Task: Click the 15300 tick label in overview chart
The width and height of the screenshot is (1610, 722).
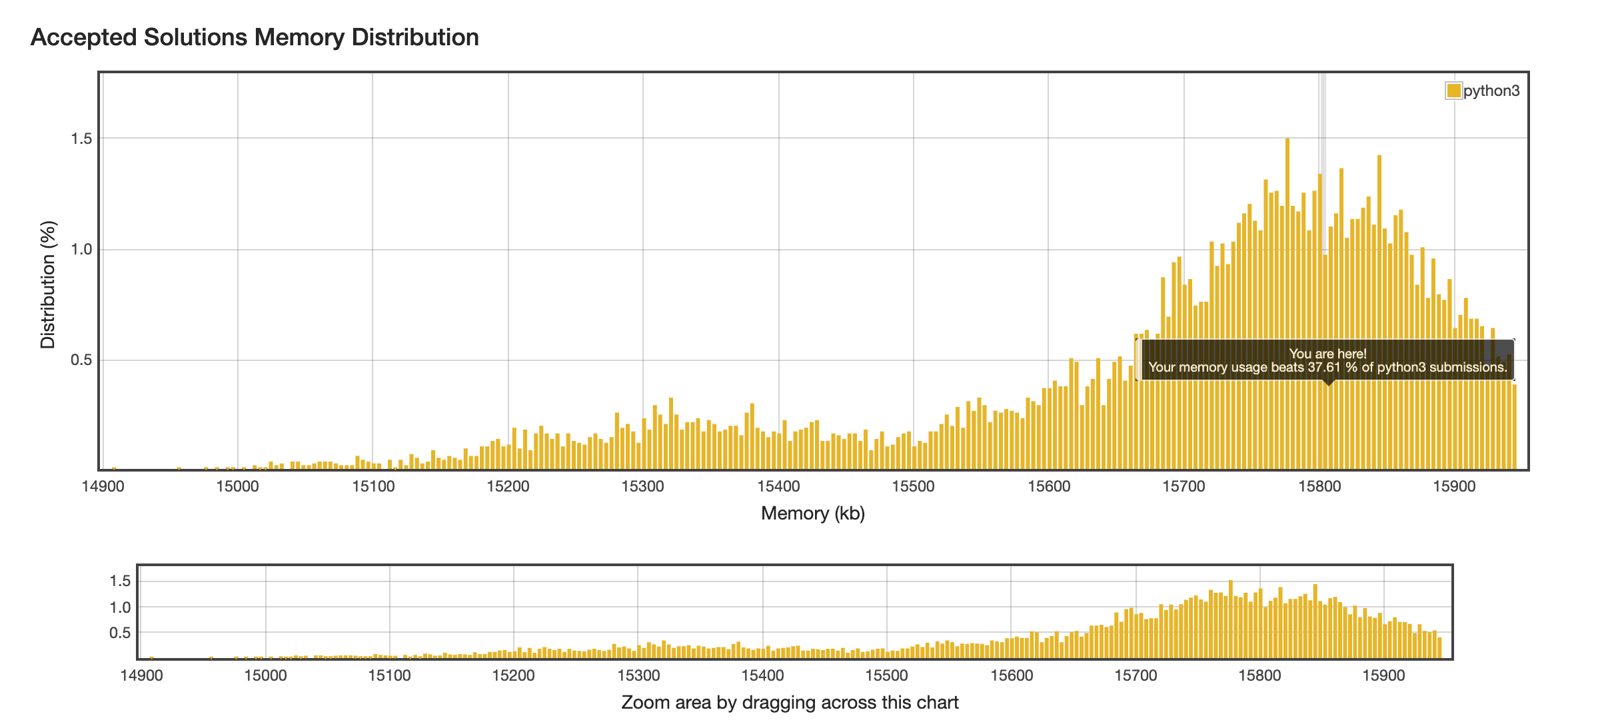Action: [x=638, y=675]
